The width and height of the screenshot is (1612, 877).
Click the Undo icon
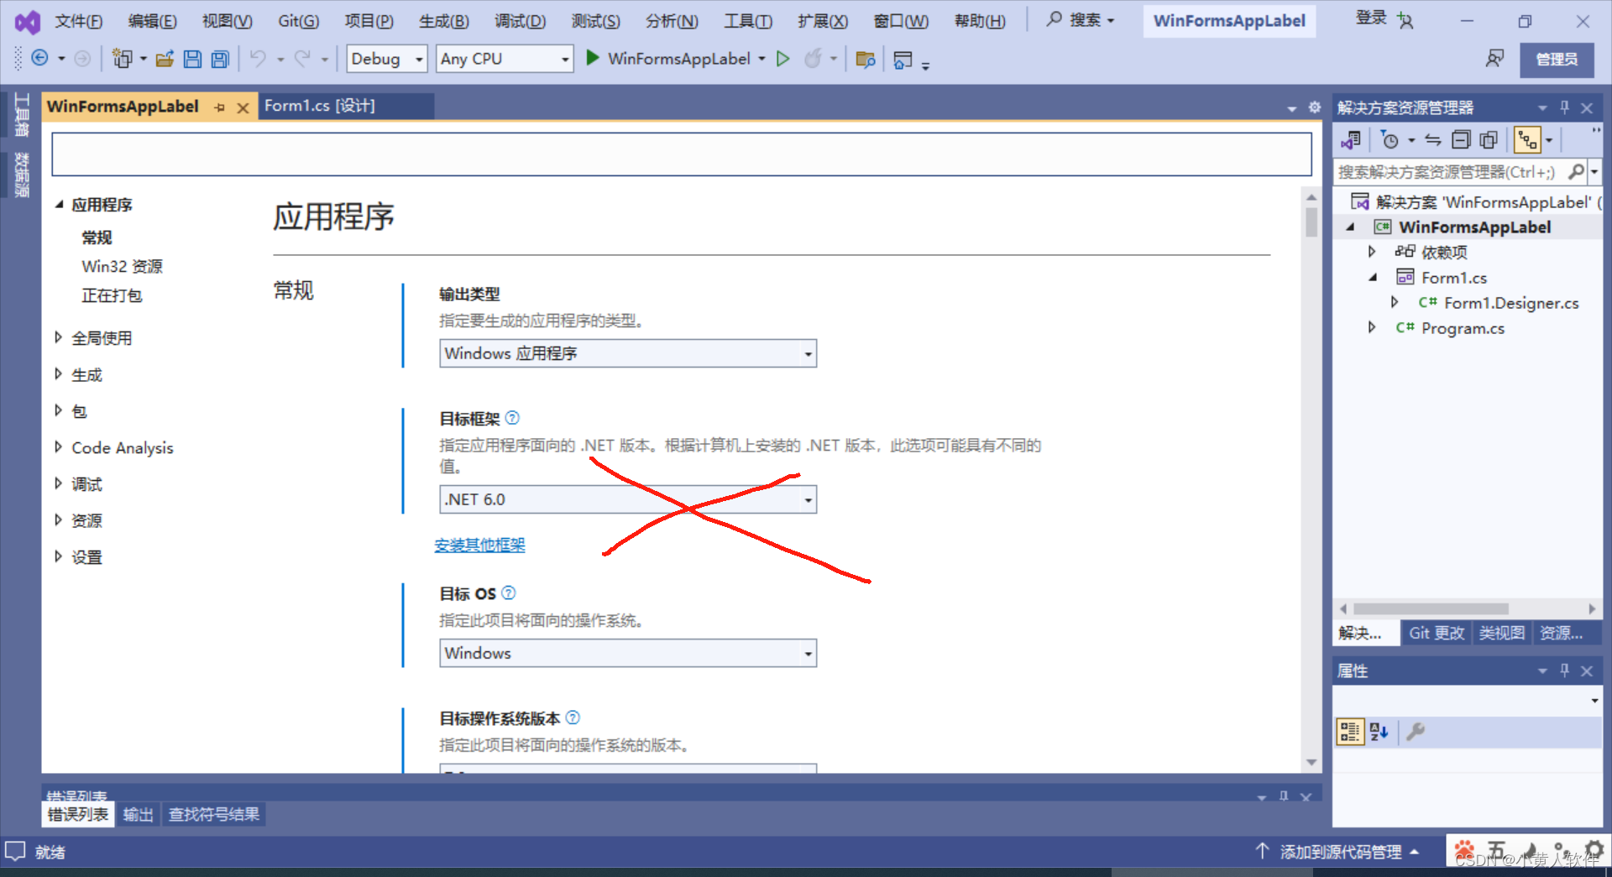257,59
